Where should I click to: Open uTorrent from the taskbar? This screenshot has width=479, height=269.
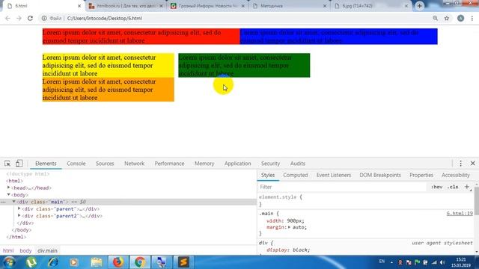(x=31, y=262)
